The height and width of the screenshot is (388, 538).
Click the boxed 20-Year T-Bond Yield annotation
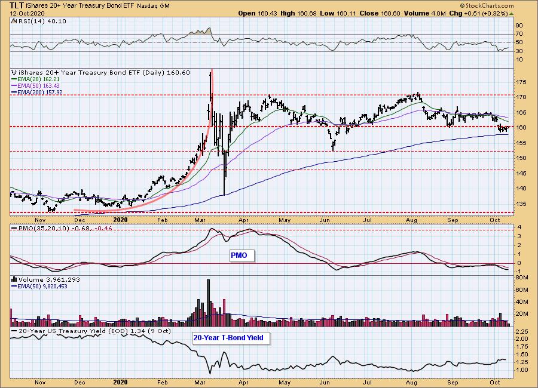[x=231, y=338]
